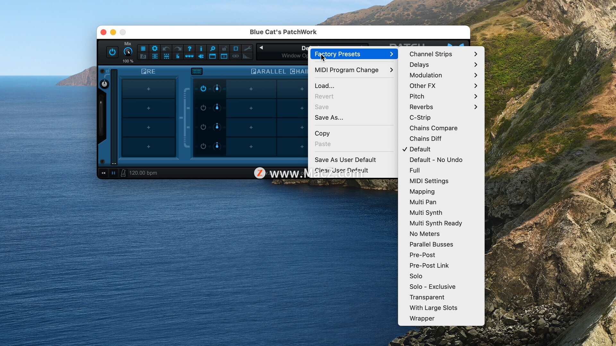The width and height of the screenshot is (616, 346).
Task: Click the window frame toolbar icon
Action: click(x=212, y=56)
